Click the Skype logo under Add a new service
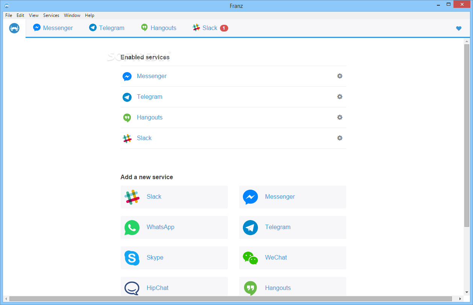This screenshot has height=305, width=473. click(x=132, y=258)
